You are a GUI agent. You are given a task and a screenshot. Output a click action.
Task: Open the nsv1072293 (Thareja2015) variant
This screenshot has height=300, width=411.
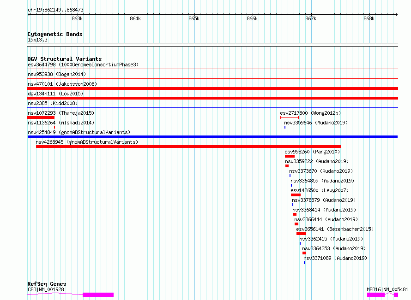coord(61,113)
